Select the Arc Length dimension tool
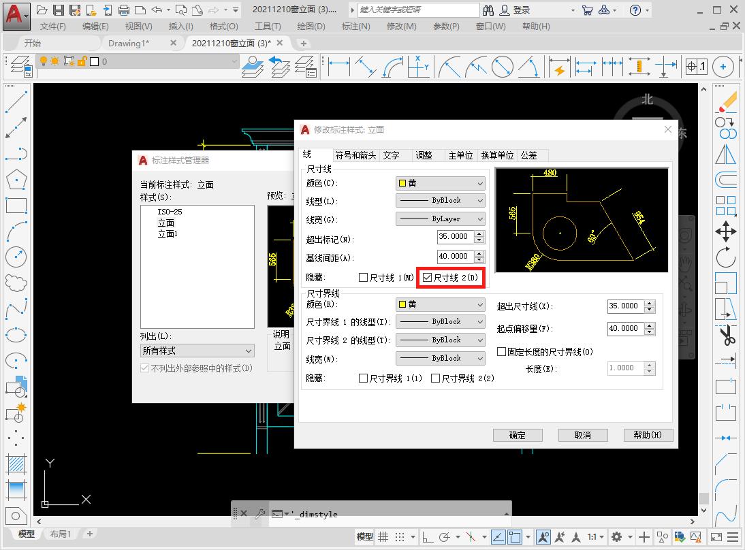Screen dimensions: 745x550 click(394, 67)
